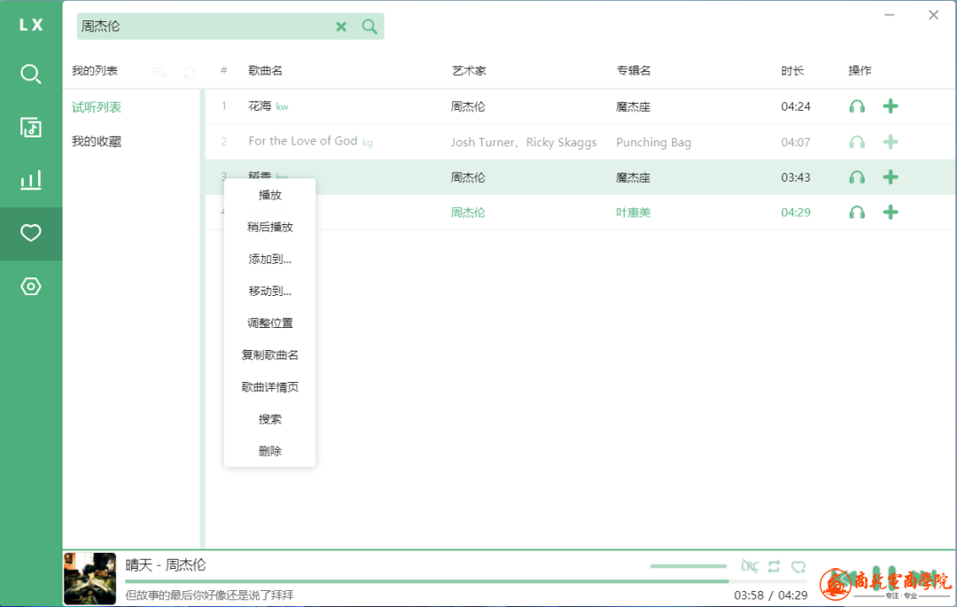Open the 移动到... option in context menu

tap(270, 291)
